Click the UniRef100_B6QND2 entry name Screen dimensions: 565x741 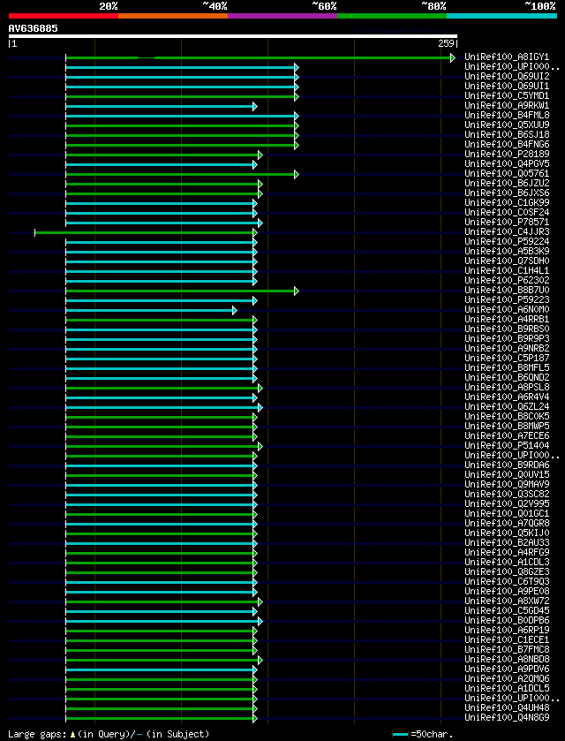click(x=507, y=378)
